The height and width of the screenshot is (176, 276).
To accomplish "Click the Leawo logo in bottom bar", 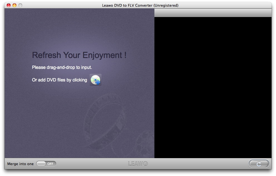I will [x=138, y=164].
